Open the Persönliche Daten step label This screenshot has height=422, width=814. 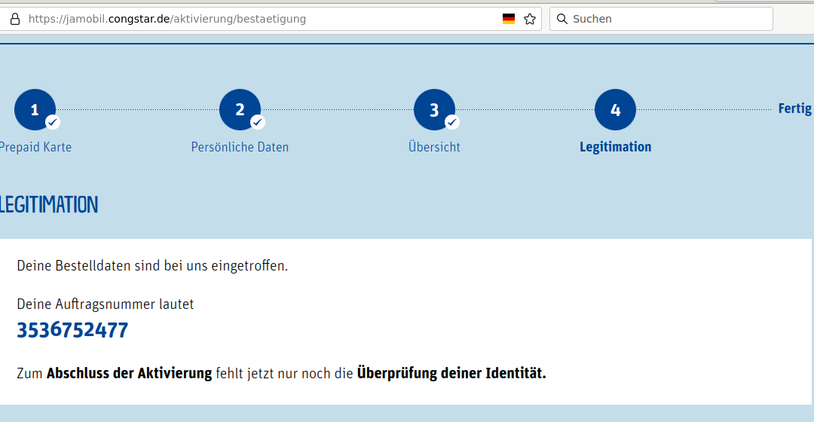point(240,147)
